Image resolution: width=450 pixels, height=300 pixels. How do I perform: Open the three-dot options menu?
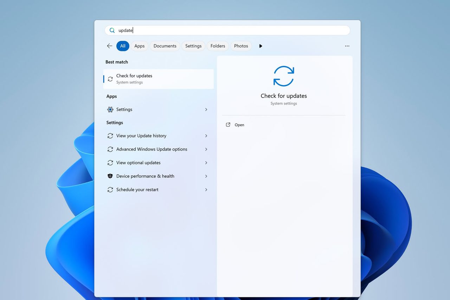(x=347, y=46)
